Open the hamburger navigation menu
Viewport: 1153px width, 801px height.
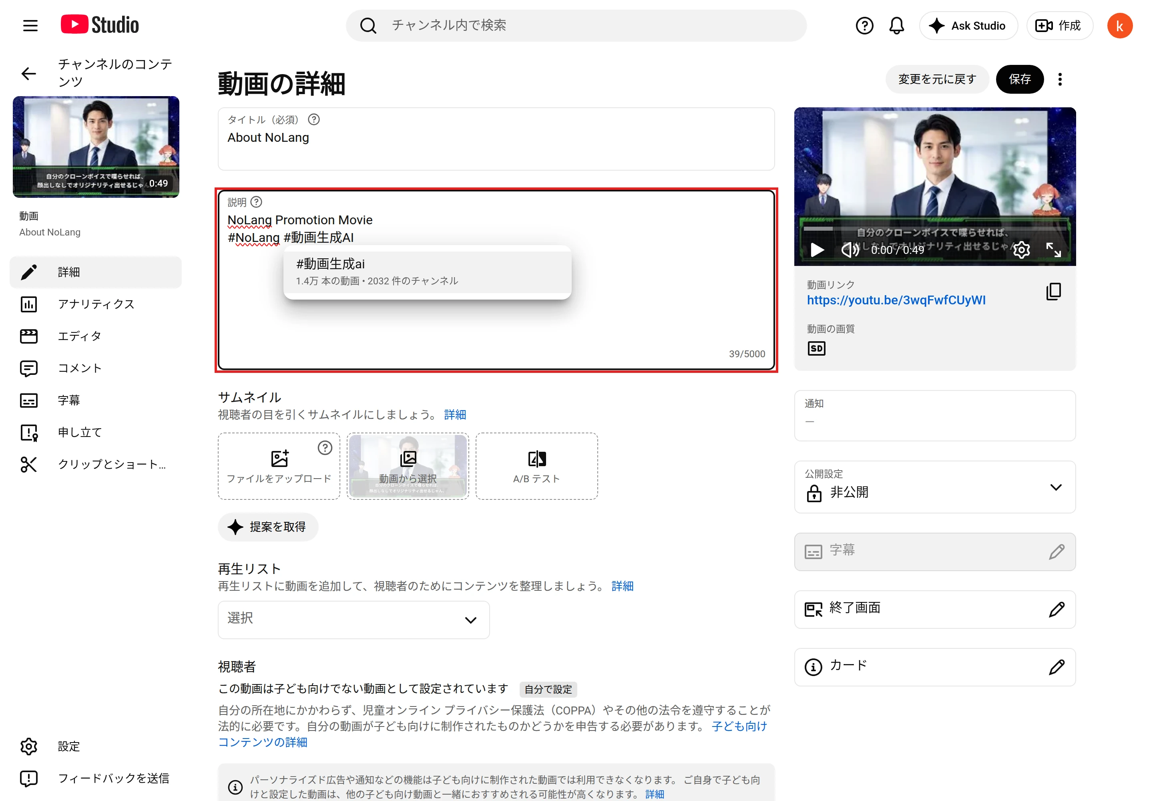(x=30, y=26)
